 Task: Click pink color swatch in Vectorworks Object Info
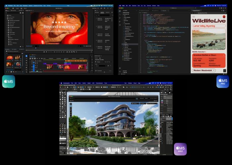pos(162,103)
